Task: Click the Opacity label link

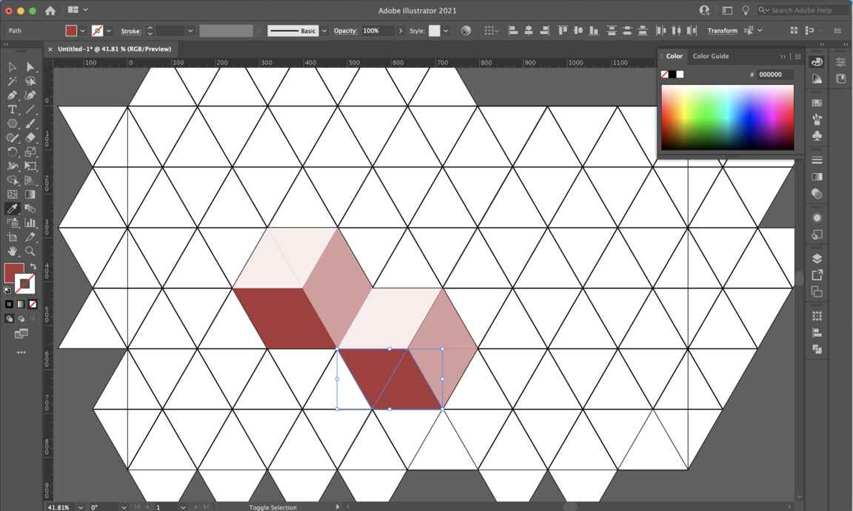Action: 345,31
